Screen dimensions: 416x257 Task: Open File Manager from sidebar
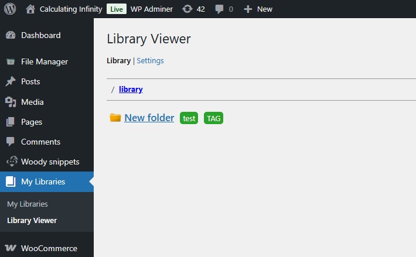click(x=45, y=61)
